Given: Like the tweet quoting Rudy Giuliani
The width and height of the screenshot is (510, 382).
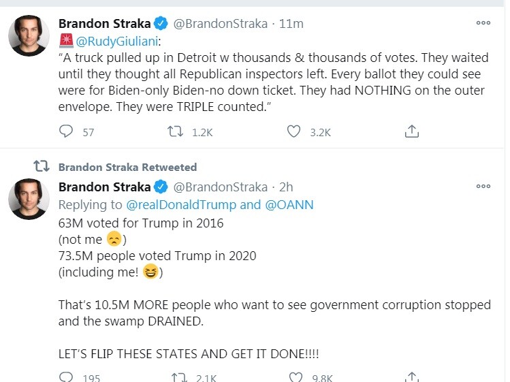Looking at the screenshot, I should (x=293, y=131).
